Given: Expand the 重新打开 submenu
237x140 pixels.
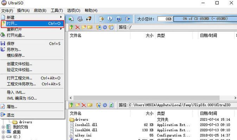Looking at the screenshot, I should 61,29.
